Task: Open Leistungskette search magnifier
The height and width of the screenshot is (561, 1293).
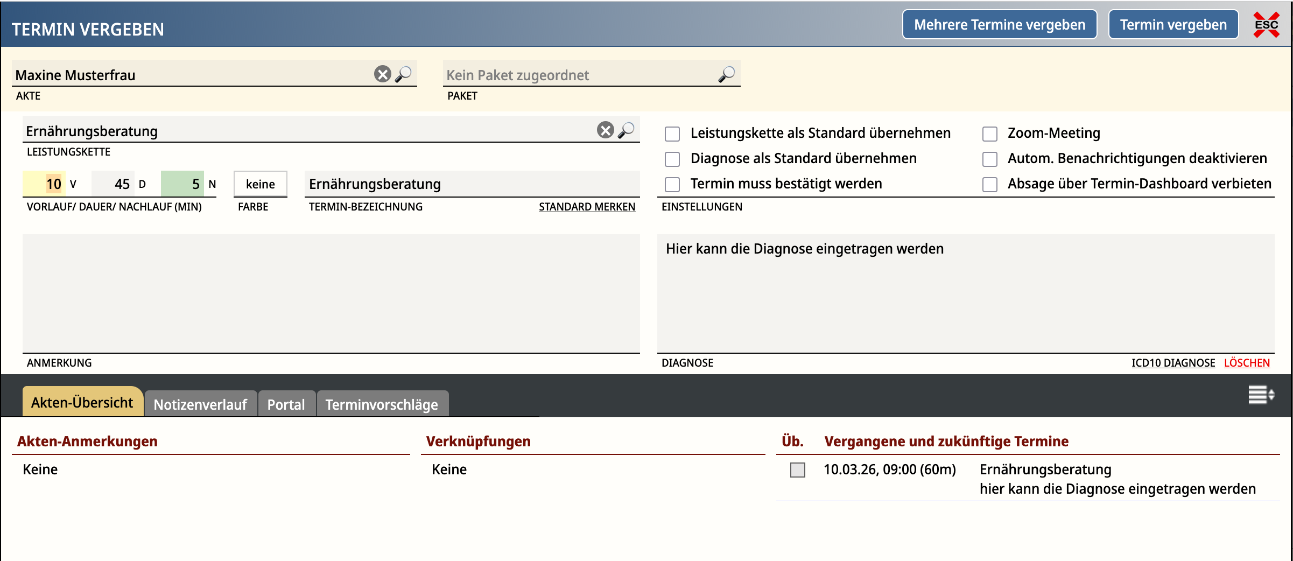Action: [x=627, y=130]
